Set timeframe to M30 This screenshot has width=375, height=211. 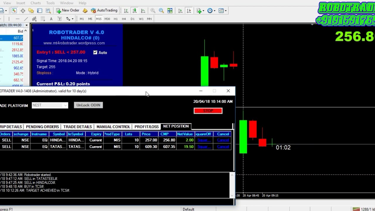click(107, 19)
